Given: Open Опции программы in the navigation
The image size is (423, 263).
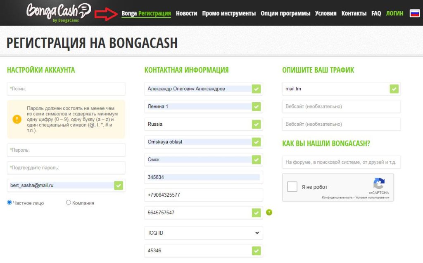Looking at the screenshot, I should [x=285, y=13].
